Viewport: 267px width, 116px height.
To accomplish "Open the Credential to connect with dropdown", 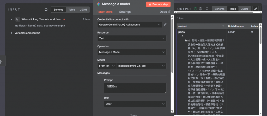I will click(x=130, y=25).
